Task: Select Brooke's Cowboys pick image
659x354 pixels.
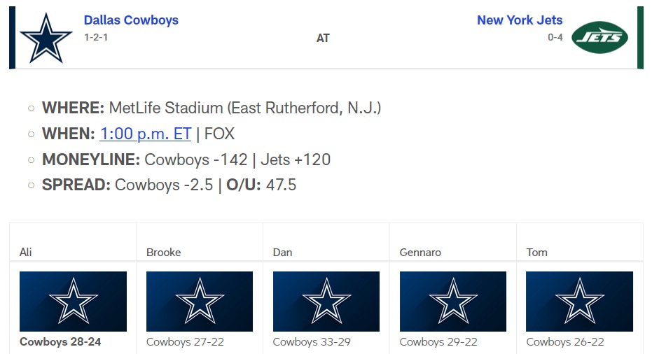Action: pos(200,301)
